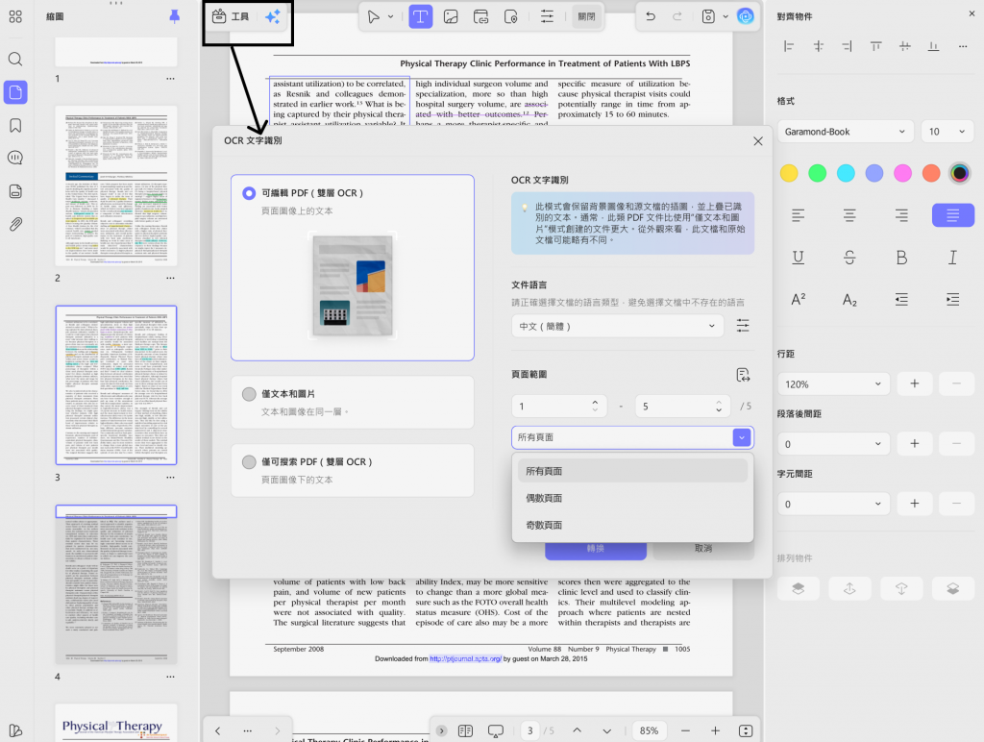Screen dimensions: 984x742
Task: Pin the thumbnail panel
Action: tap(175, 16)
